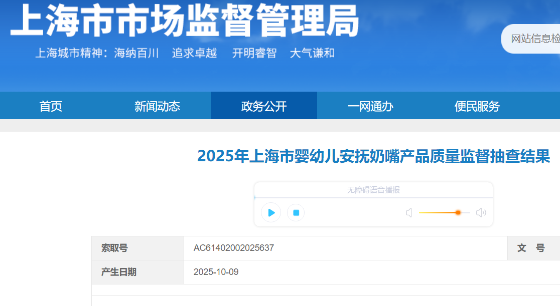Stop the audio broadcast playback

click(296, 213)
